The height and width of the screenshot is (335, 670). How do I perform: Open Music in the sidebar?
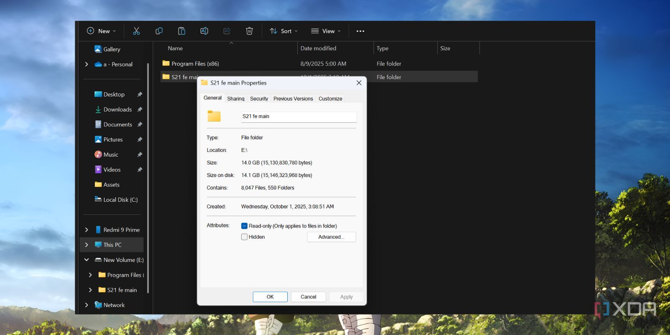[106, 155]
